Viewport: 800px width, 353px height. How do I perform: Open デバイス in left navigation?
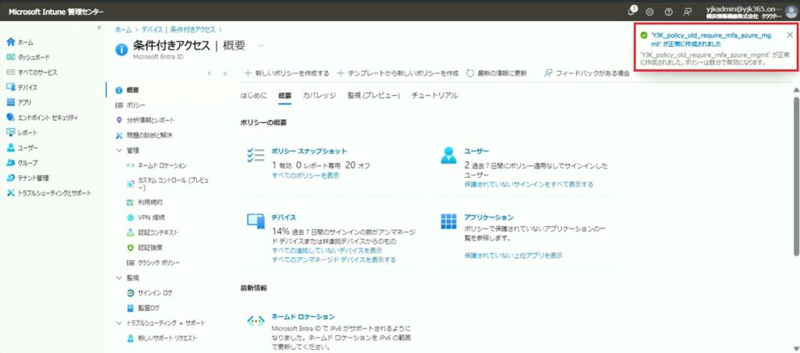coord(22,87)
